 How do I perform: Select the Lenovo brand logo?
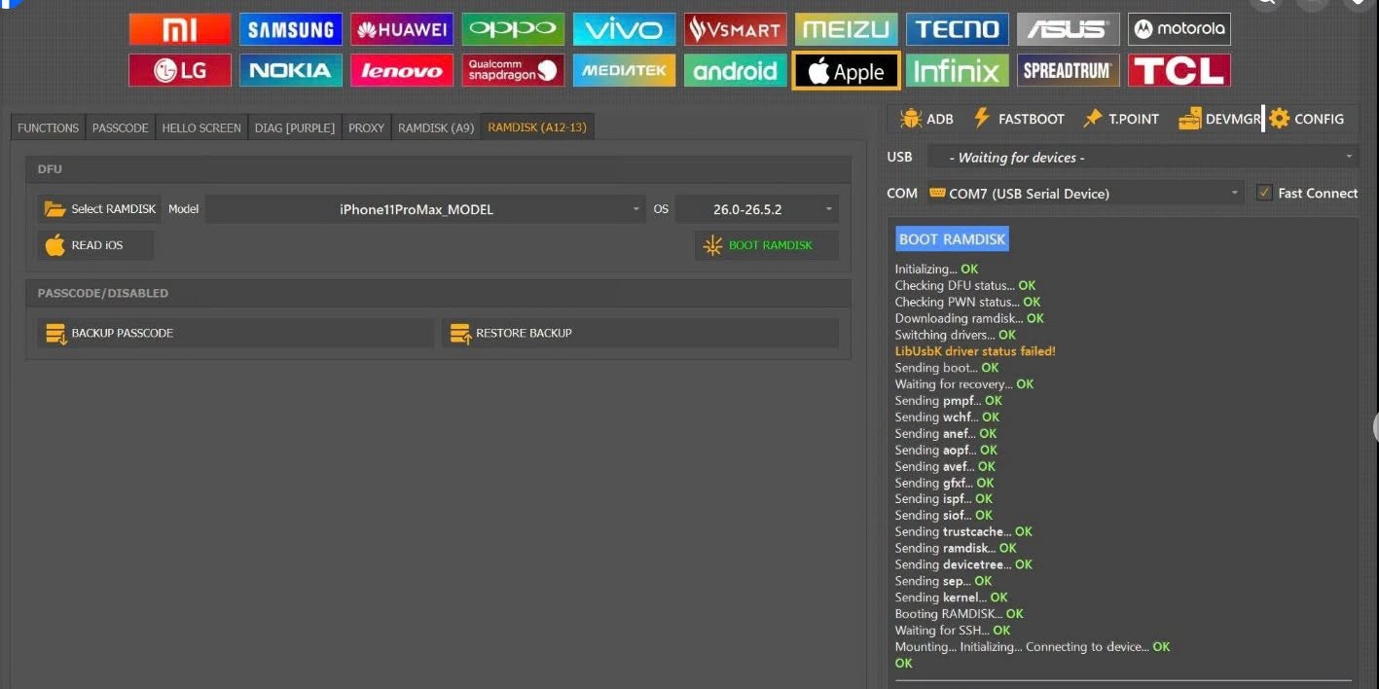coord(402,70)
